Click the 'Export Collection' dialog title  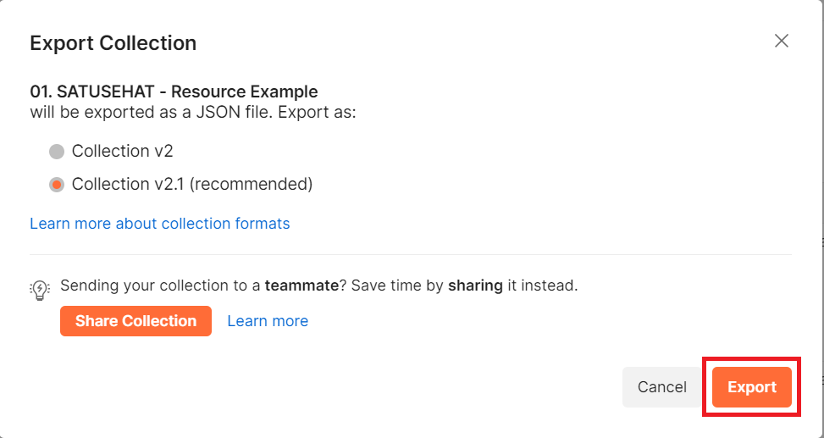coord(113,43)
